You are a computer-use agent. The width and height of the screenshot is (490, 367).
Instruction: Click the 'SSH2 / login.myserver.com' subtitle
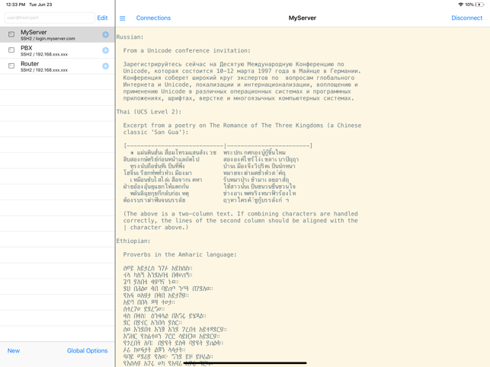click(48, 39)
